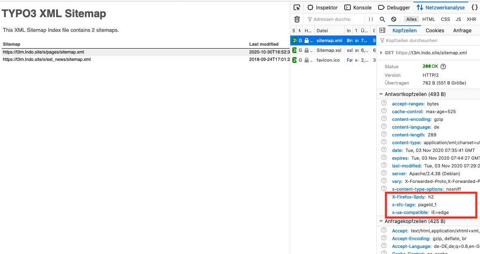Open the pages/sitemap.xml link
Screen dimensions: 480x254
pos(43,52)
